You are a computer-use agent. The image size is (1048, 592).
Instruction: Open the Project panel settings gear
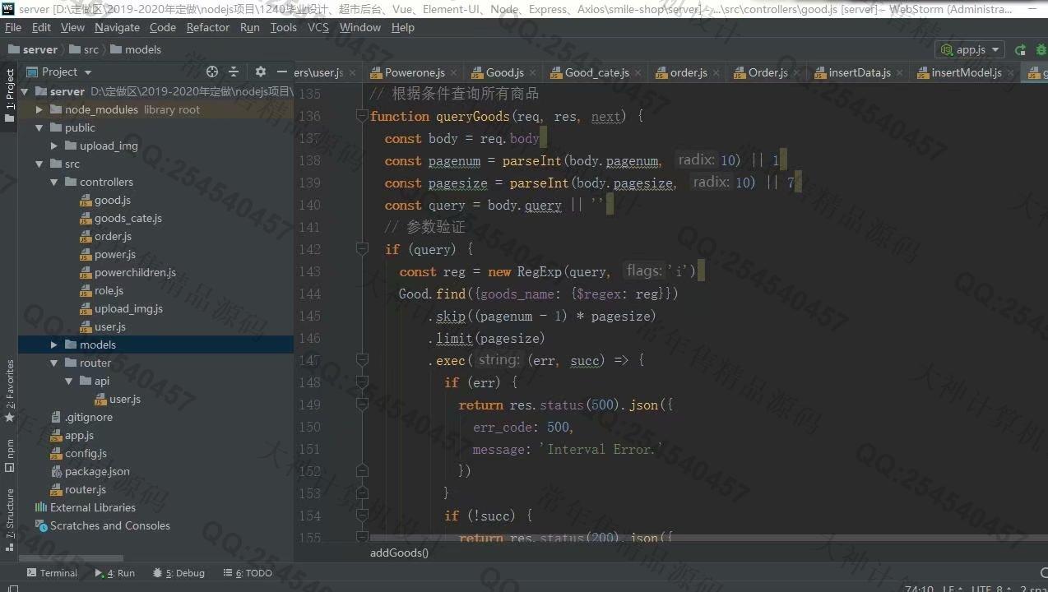coord(261,72)
